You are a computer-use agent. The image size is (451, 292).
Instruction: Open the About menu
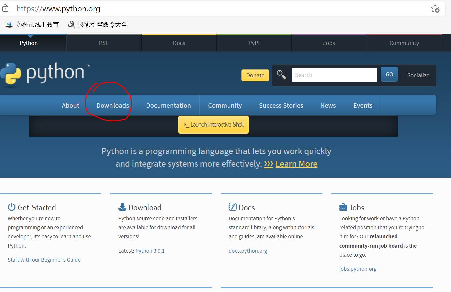coord(71,105)
